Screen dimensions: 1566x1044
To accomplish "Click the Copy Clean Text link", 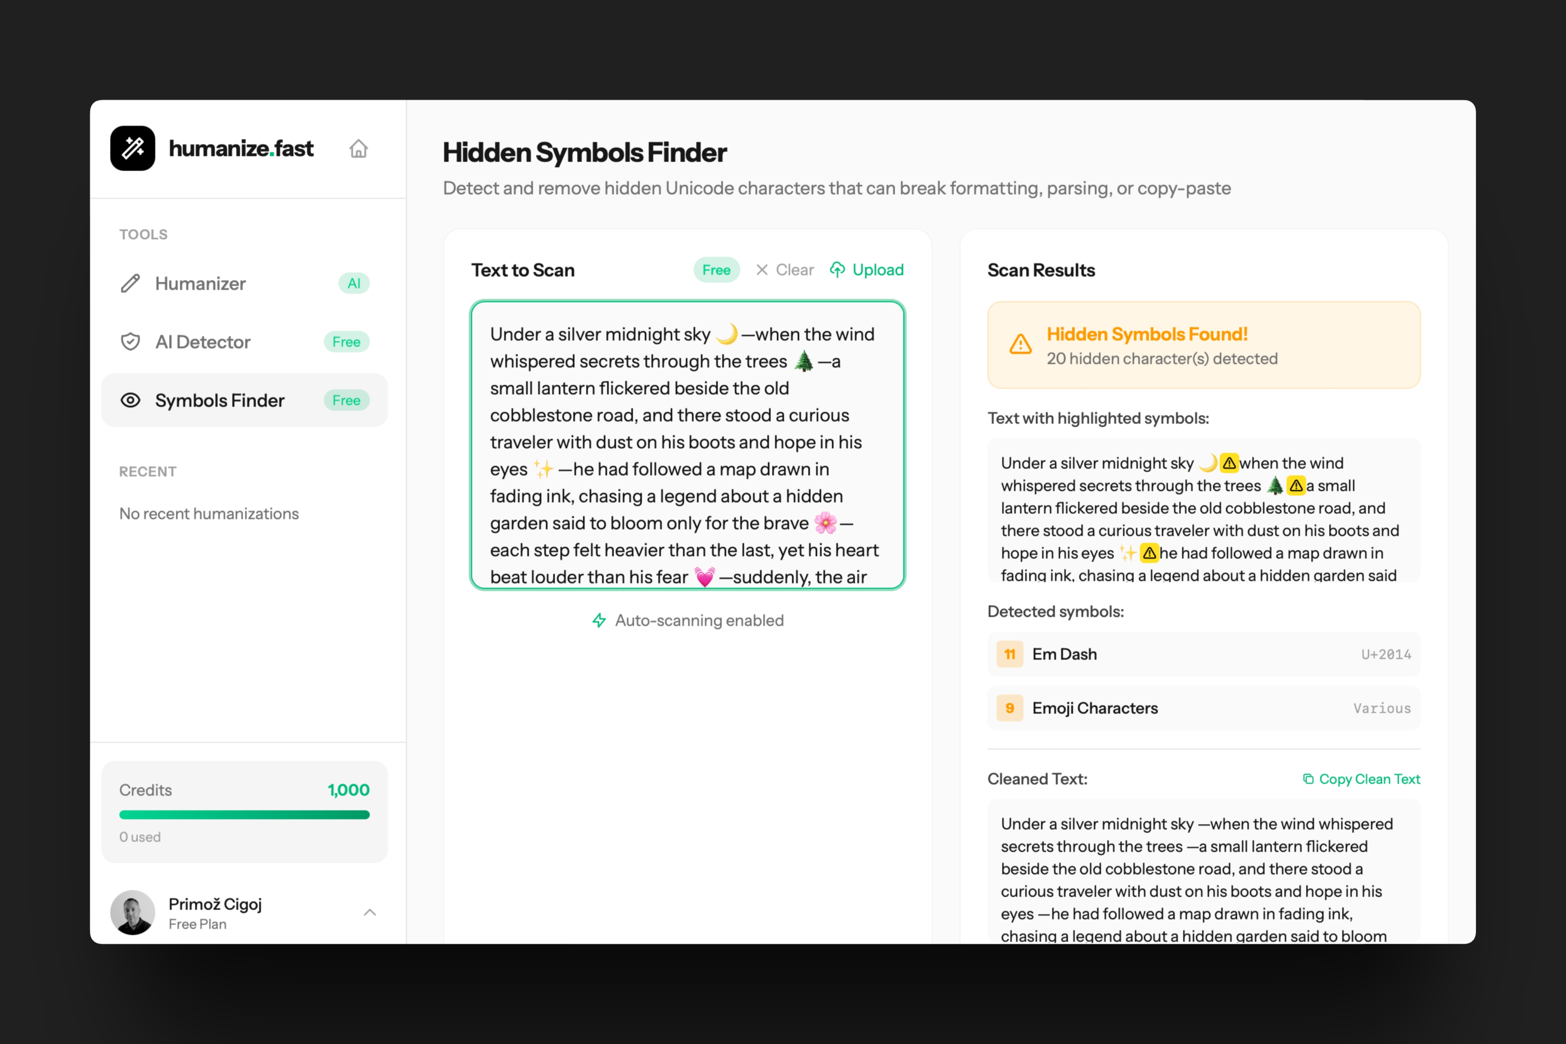I will click(x=1369, y=779).
